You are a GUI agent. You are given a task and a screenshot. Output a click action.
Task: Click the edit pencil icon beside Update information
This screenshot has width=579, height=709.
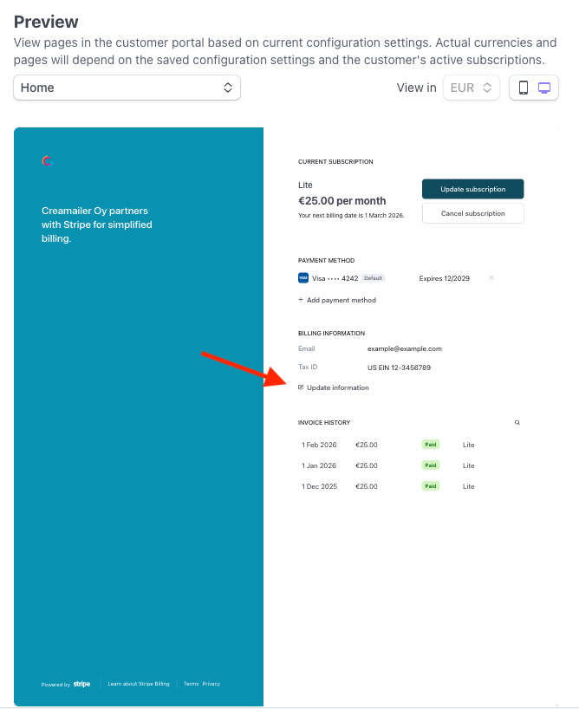pyautogui.click(x=301, y=387)
